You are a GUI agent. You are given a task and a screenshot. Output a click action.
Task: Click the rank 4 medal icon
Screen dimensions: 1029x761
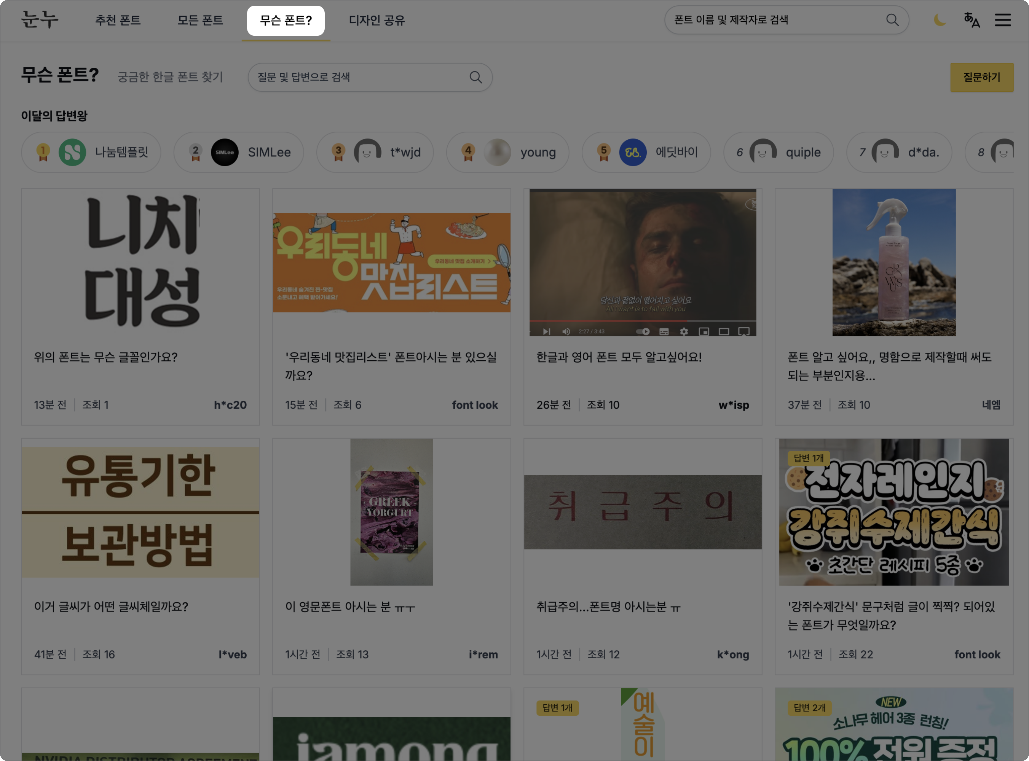[x=469, y=152]
